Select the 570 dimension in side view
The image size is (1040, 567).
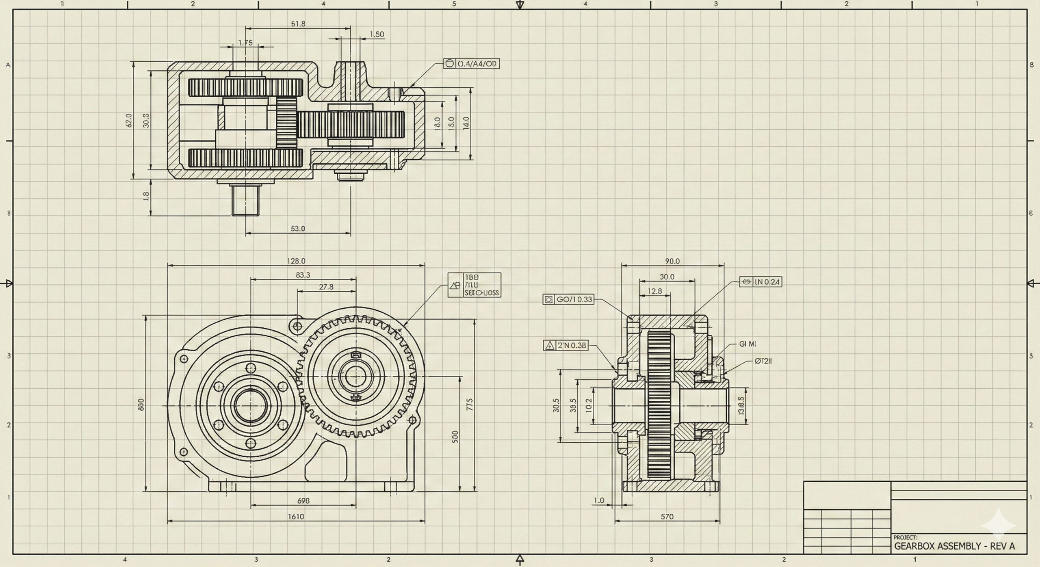click(667, 517)
